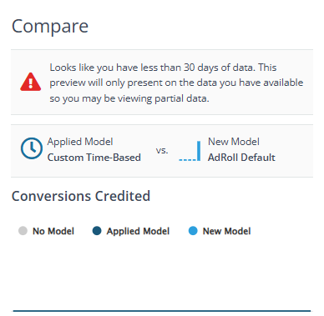Click the empty chart area below legend
This screenshot has height=316, width=324.
pos(162,273)
